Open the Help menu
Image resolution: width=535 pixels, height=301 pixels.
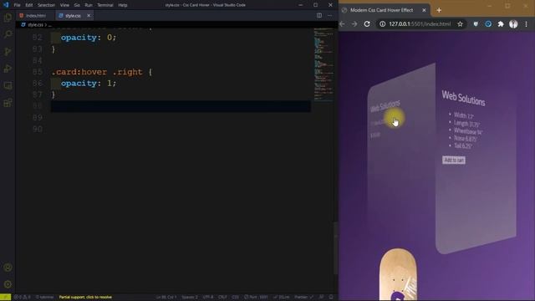[123, 5]
